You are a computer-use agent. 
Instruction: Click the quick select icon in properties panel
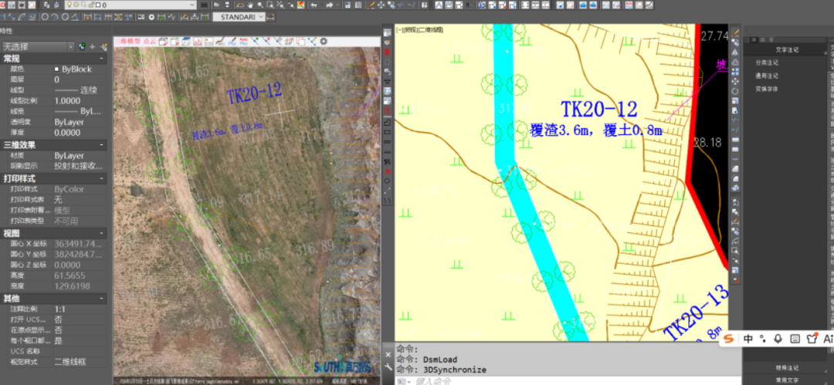(104, 47)
